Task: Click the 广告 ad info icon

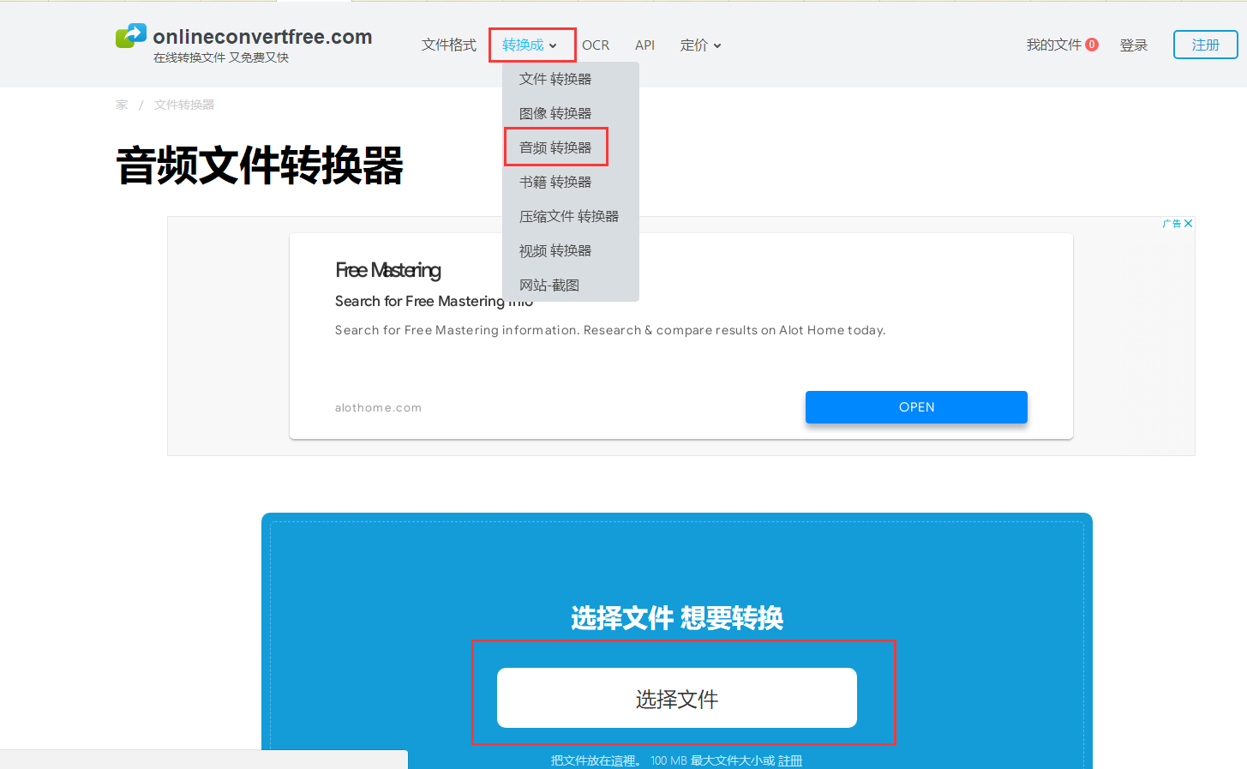Action: (x=1172, y=224)
